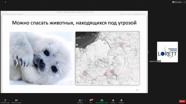Open the Participants panel
This screenshot has width=186, height=104.
(80, 101)
